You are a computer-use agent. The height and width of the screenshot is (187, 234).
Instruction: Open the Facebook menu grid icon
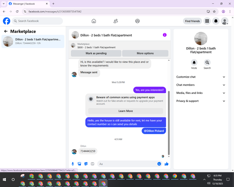207,21
